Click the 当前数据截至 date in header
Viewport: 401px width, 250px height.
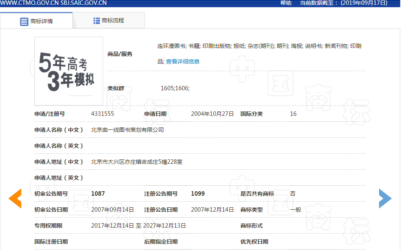point(343,3)
